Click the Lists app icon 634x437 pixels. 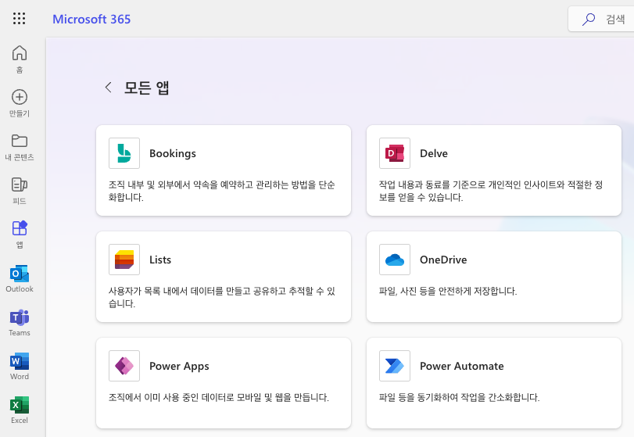(x=124, y=260)
